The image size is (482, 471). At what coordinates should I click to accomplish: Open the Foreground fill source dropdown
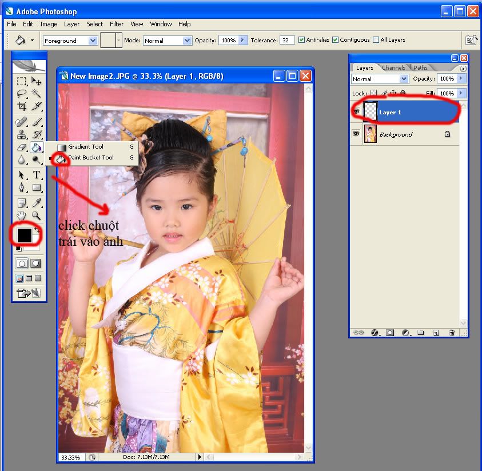coord(93,41)
